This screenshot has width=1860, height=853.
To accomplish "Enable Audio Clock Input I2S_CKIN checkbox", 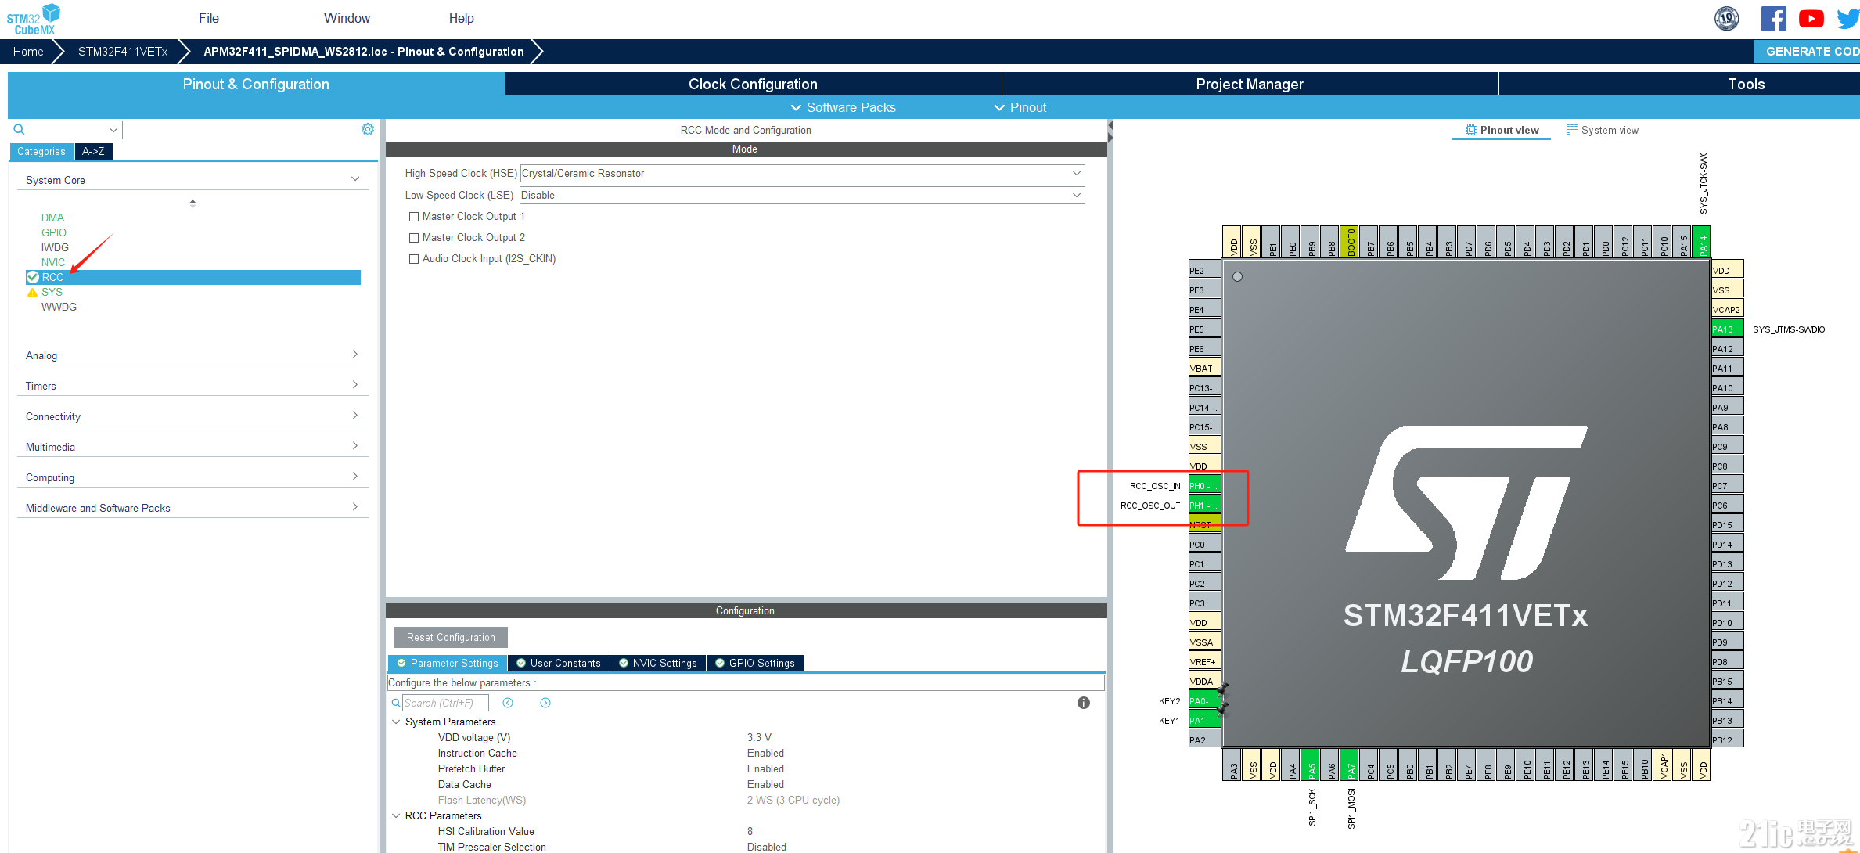I will [x=414, y=259].
